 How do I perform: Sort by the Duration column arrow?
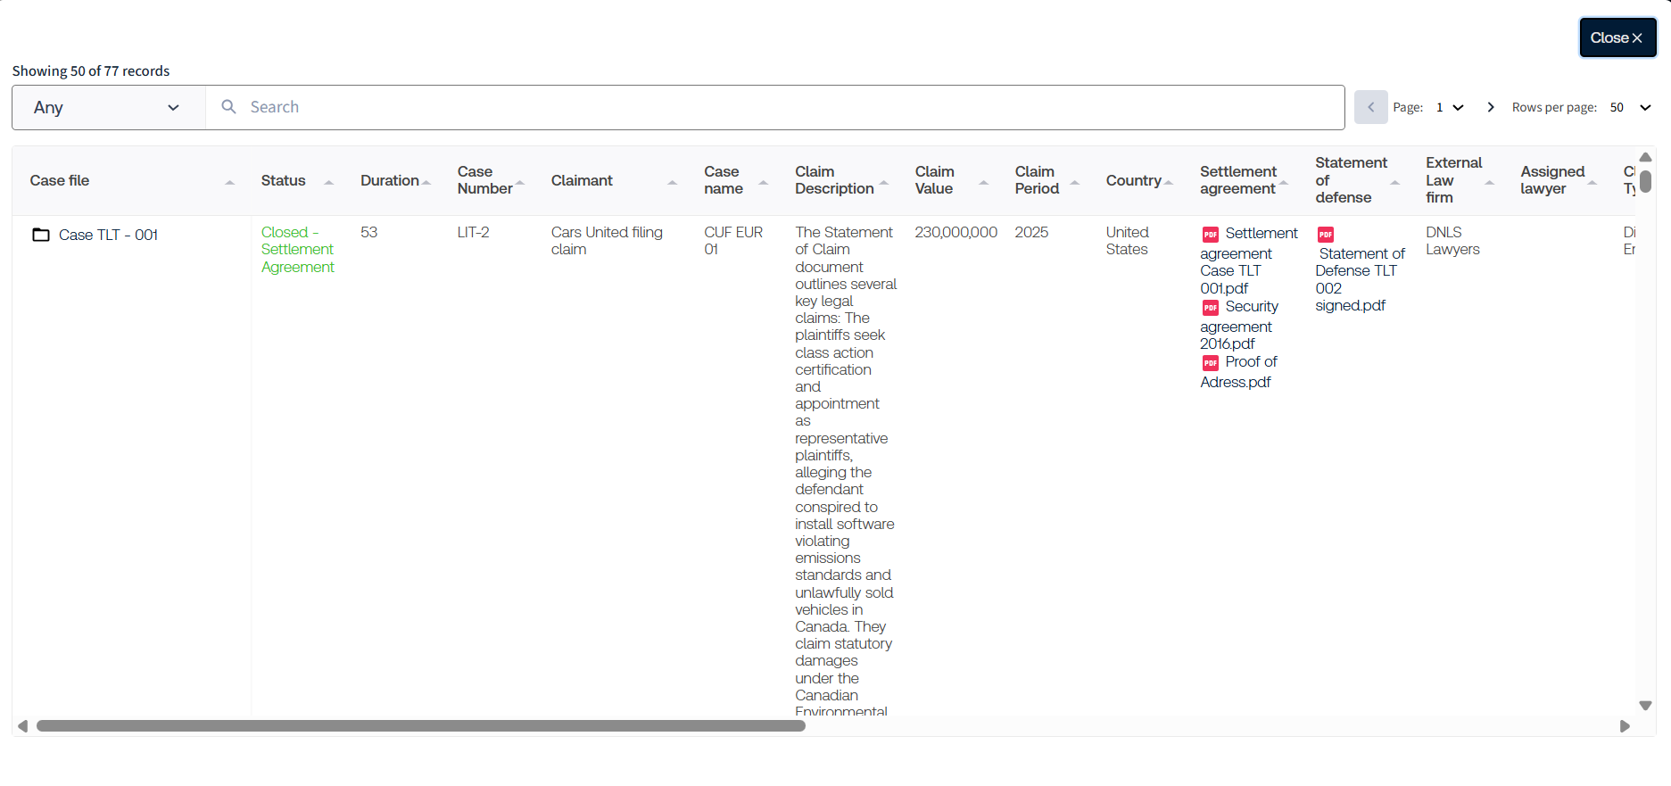[426, 182]
